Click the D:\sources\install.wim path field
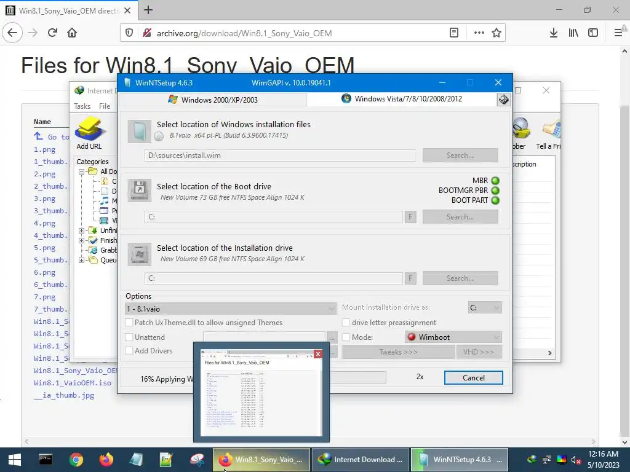Viewport: 630px width, 472px height. pyautogui.click(x=280, y=155)
